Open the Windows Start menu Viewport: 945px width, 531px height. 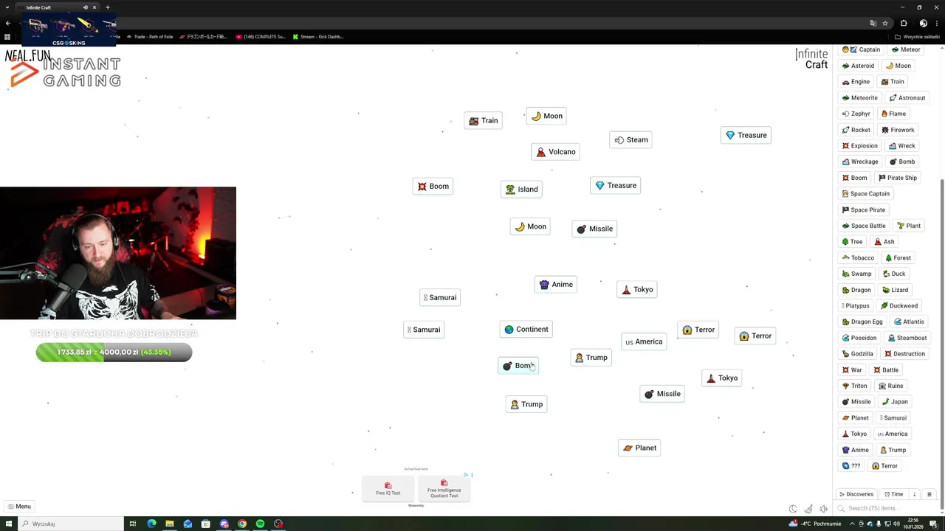[8, 524]
